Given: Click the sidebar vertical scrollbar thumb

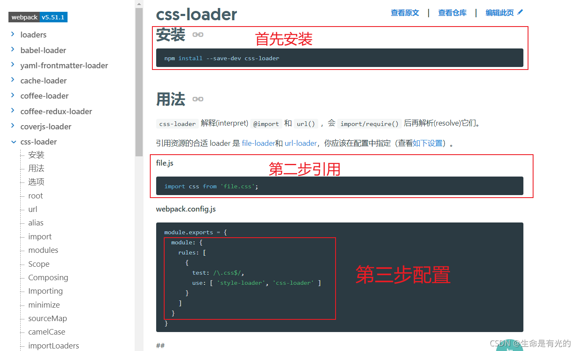Looking at the screenshot, I should [x=139, y=82].
